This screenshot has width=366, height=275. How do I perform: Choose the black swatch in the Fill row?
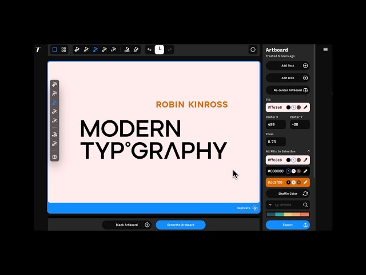pyautogui.click(x=288, y=108)
